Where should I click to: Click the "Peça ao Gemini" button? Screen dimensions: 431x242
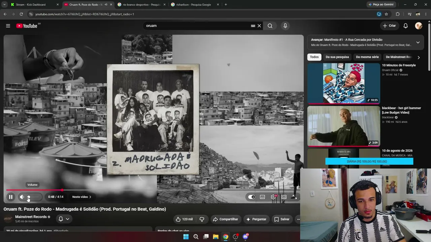381,5
